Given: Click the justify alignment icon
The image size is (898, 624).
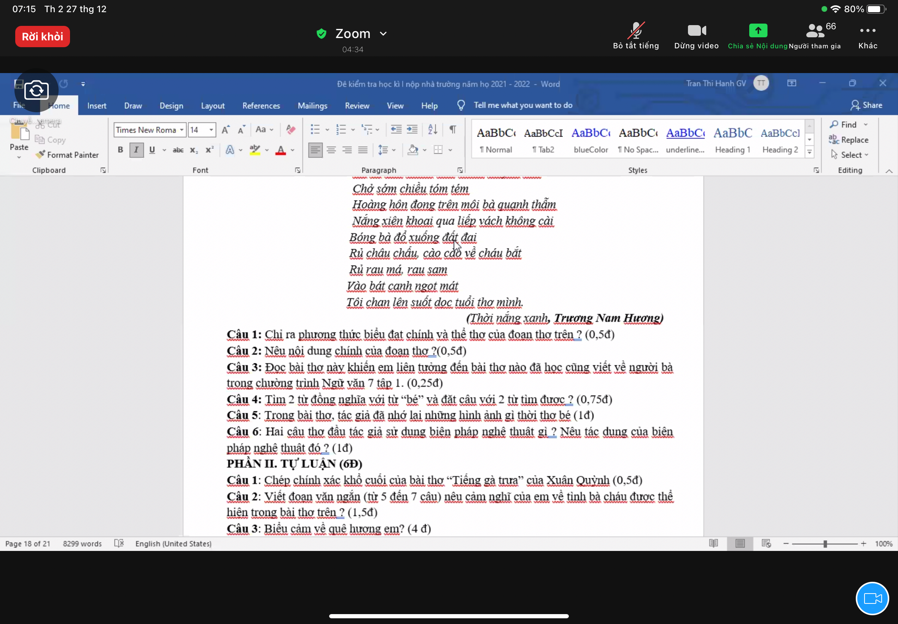Looking at the screenshot, I should (363, 150).
